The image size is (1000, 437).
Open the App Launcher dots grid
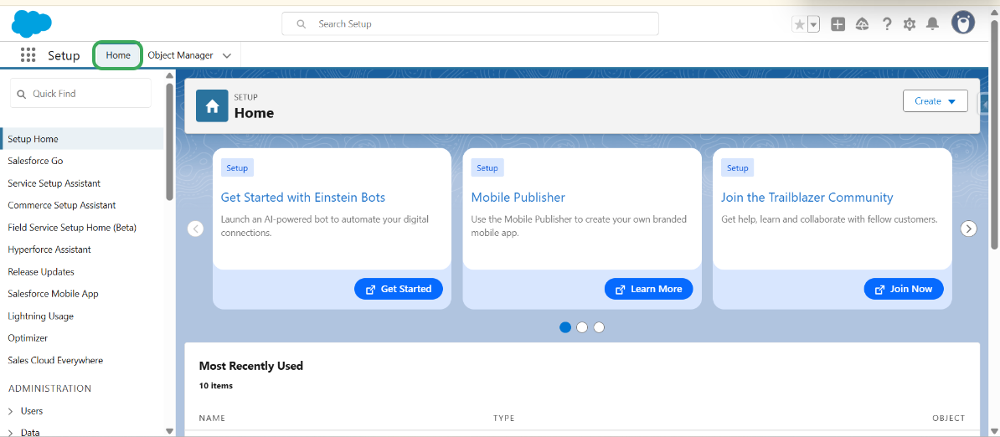[x=28, y=55]
